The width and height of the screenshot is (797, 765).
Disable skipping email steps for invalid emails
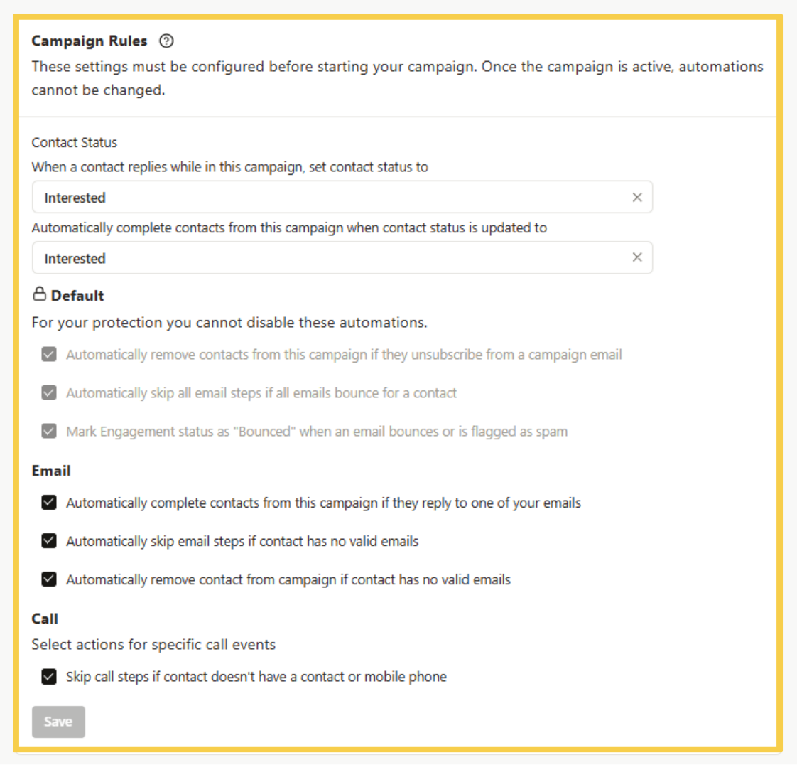[x=48, y=541]
